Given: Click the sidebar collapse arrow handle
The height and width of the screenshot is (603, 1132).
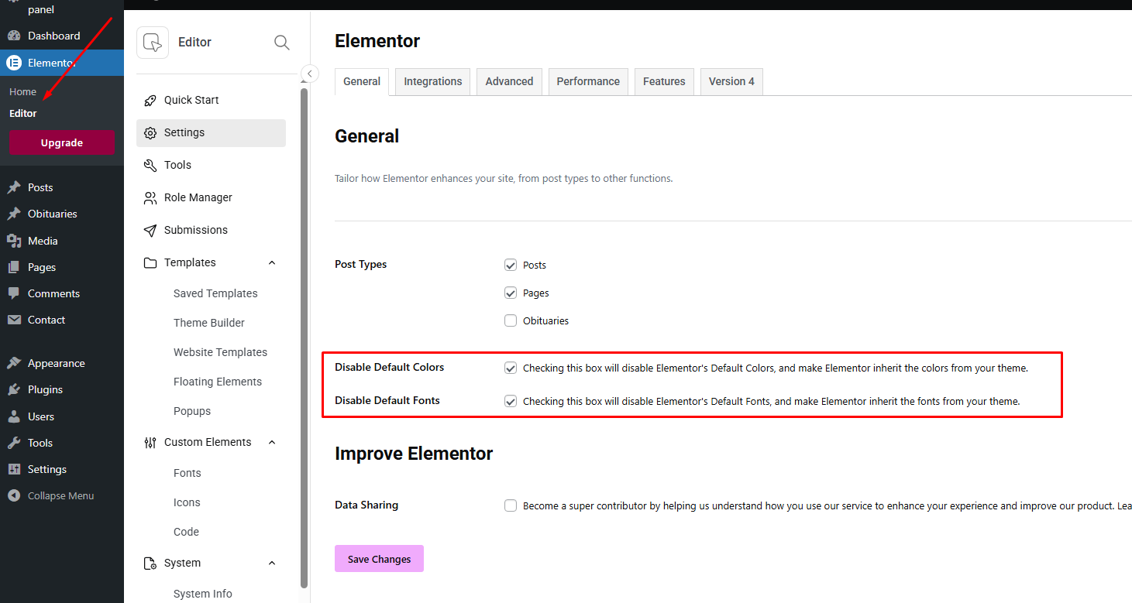Looking at the screenshot, I should tap(309, 74).
